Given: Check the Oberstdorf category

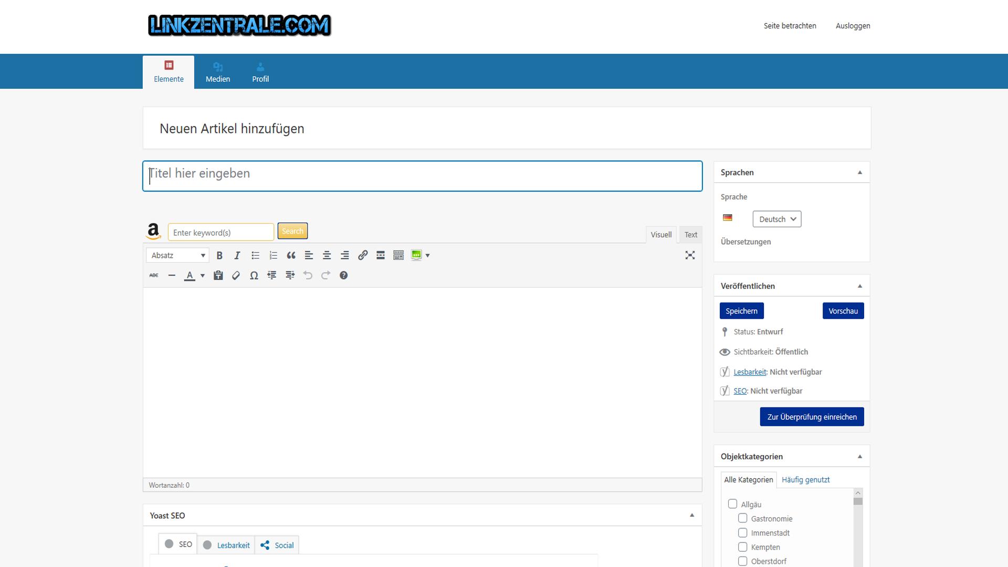Looking at the screenshot, I should (x=743, y=561).
